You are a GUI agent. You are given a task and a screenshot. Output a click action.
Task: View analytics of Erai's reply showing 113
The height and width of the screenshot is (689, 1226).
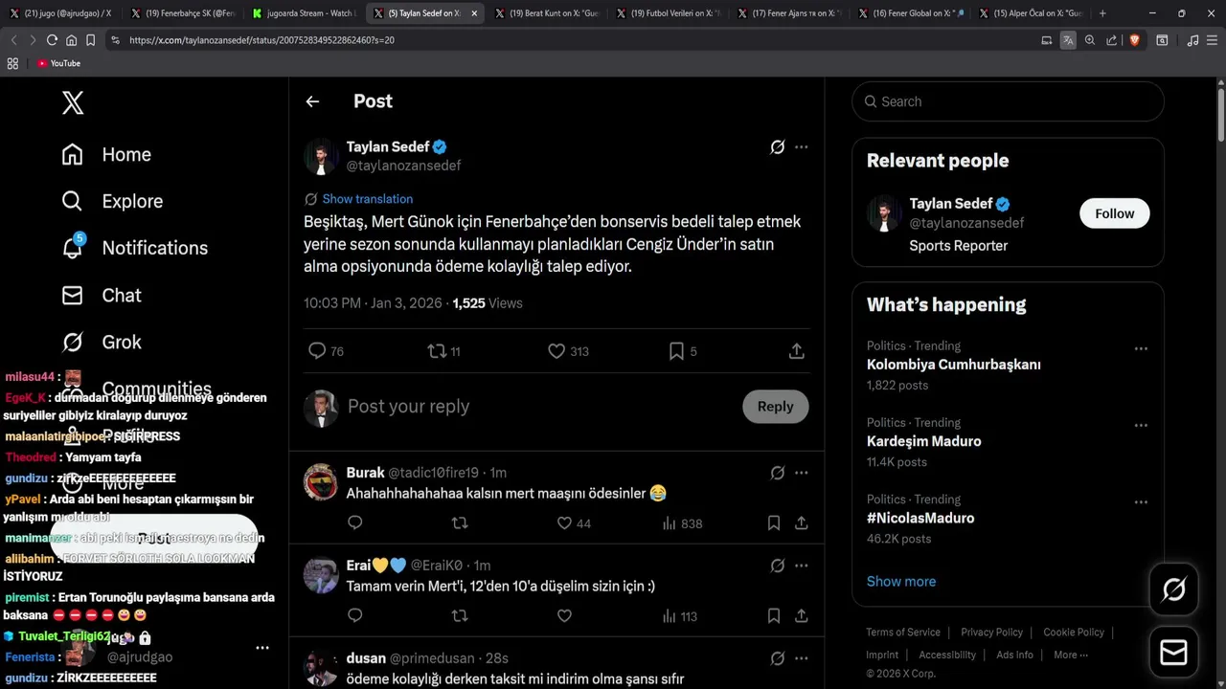click(x=680, y=616)
